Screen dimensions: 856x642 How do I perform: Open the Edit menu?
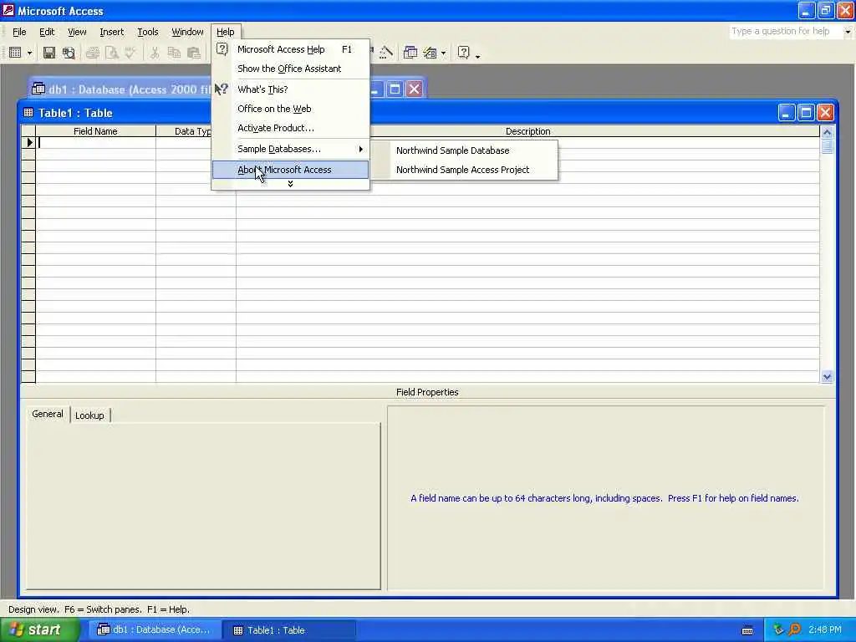[47, 32]
